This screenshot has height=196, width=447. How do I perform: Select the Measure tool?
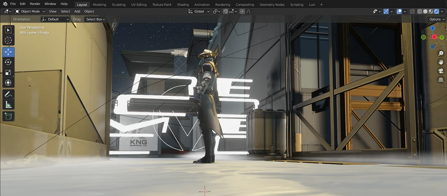8,105
